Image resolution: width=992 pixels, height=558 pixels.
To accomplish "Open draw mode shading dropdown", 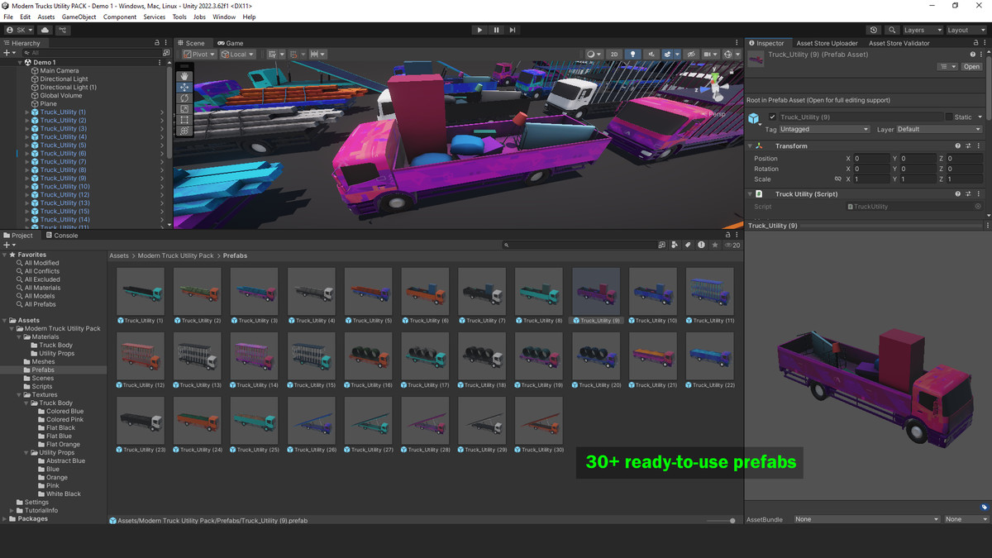I will [594, 55].
